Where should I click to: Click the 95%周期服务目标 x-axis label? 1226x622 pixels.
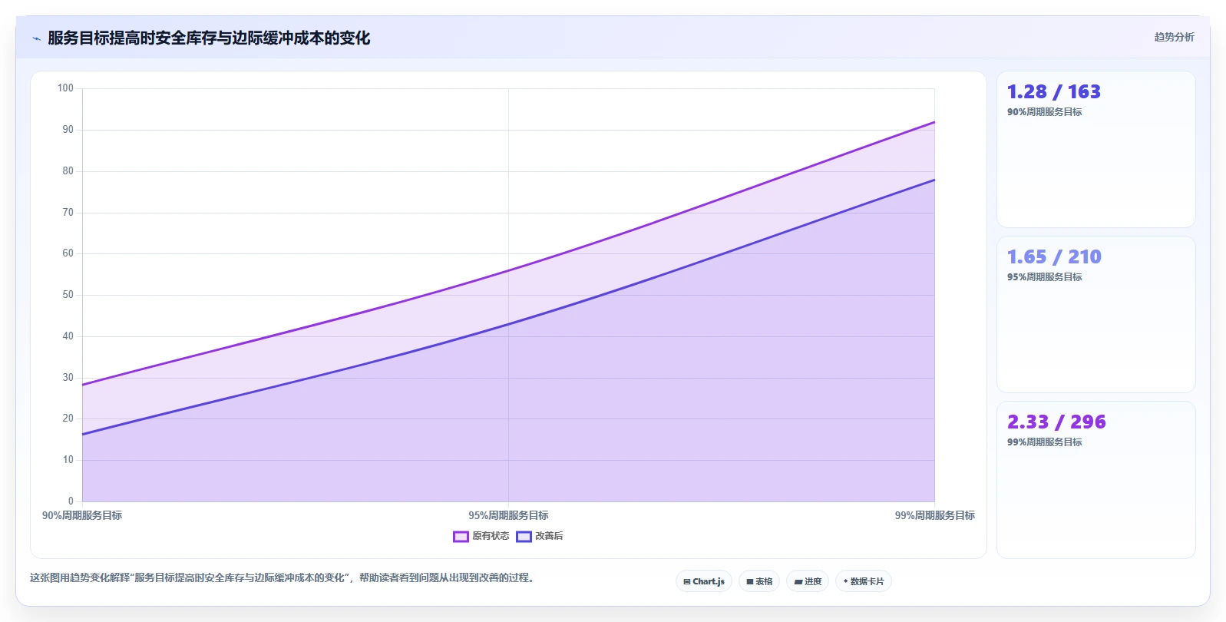(x=508, y=515)
